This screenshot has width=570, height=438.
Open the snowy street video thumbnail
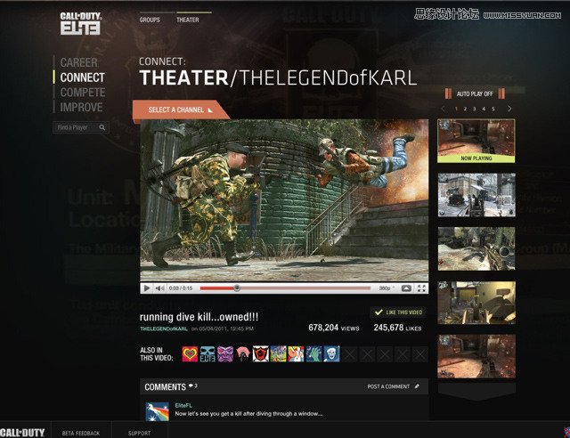(x=476, y=195)
